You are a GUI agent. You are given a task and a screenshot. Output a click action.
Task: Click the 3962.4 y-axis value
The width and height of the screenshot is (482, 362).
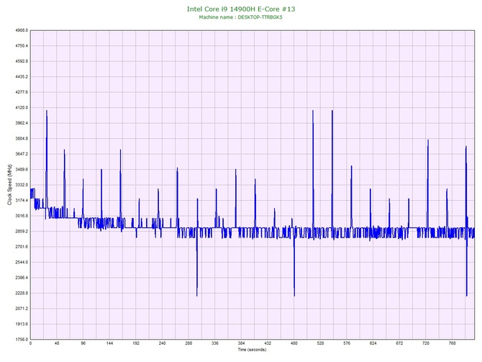(22, 123)
